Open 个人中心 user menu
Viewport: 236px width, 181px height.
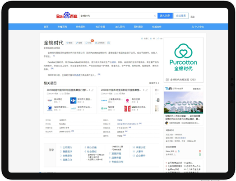tap(198, 27)
